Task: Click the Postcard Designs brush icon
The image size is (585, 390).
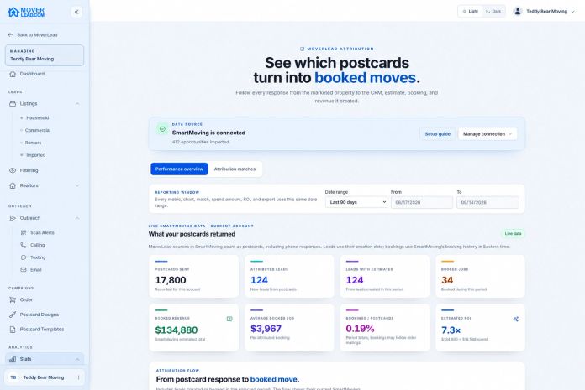Action: pos(13,315)
